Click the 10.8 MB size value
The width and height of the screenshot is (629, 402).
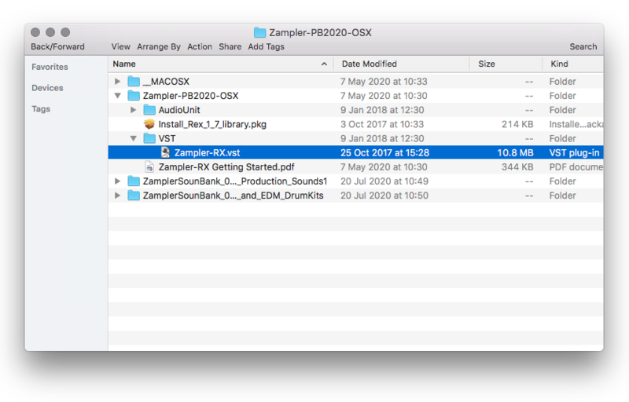point(515,152)
